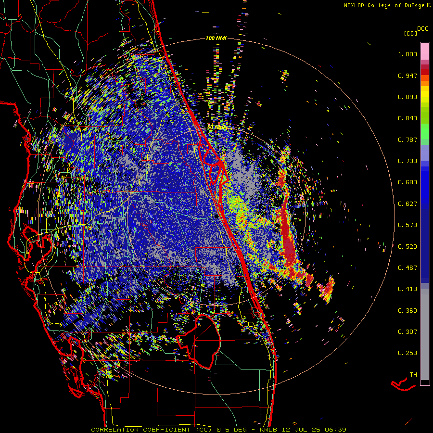Click the black radar site dot at map center
This screenshot has height=433, width=433.
tap(216, 217)
